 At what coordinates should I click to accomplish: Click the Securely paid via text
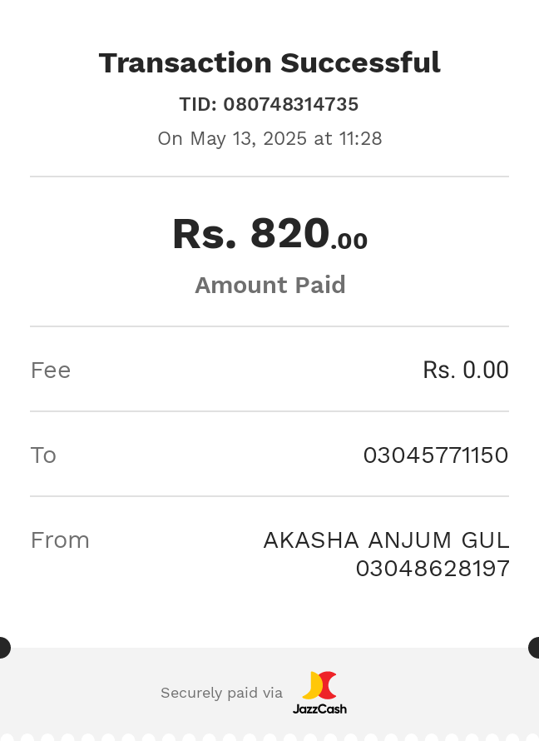(221, 693)
